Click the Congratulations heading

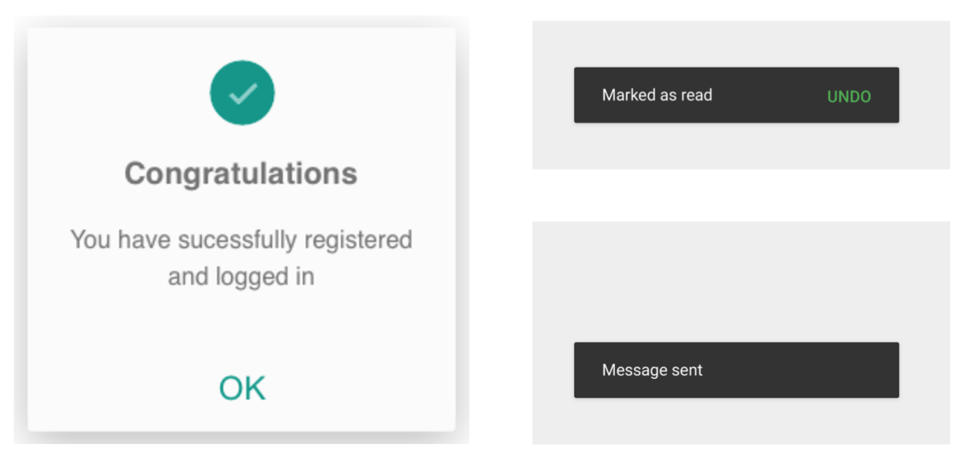click(240, 174)
